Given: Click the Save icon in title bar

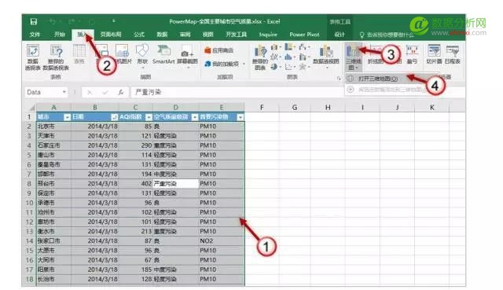Looking at the screenshot, I should [34, 21].
